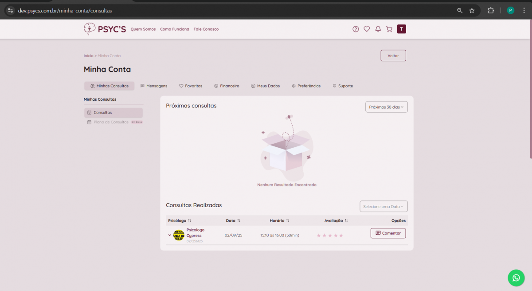532x291 pixels.
Task: Switch to the Mensagens tab
Action: pyautogui.click(x=154, y=86)
